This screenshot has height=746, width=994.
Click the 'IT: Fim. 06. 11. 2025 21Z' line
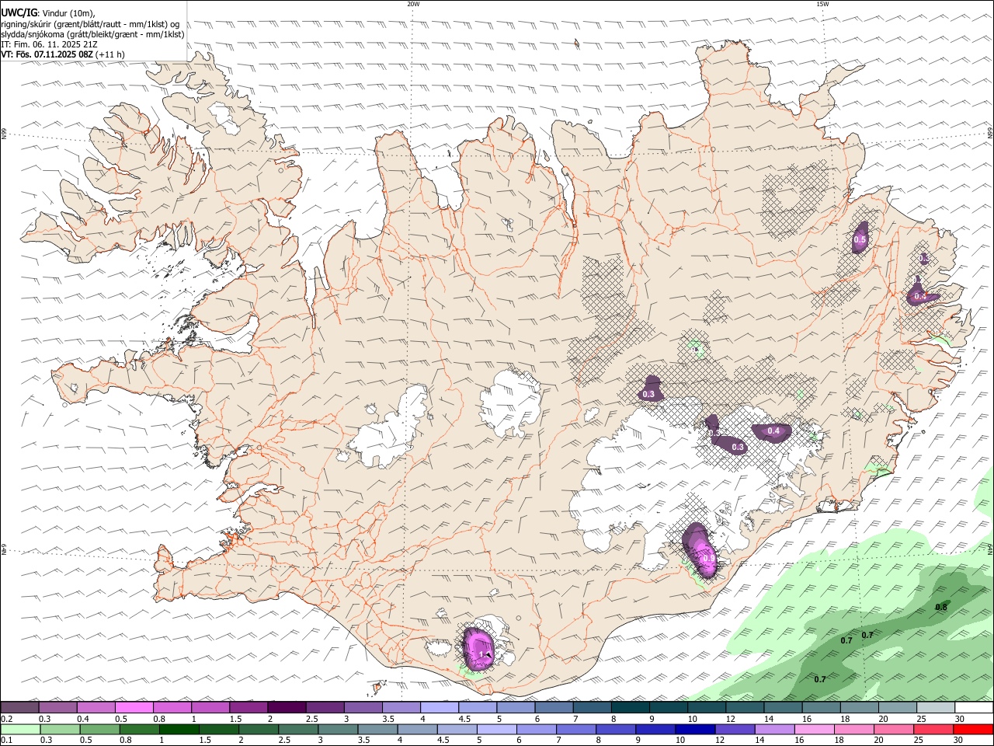point(48,44)
